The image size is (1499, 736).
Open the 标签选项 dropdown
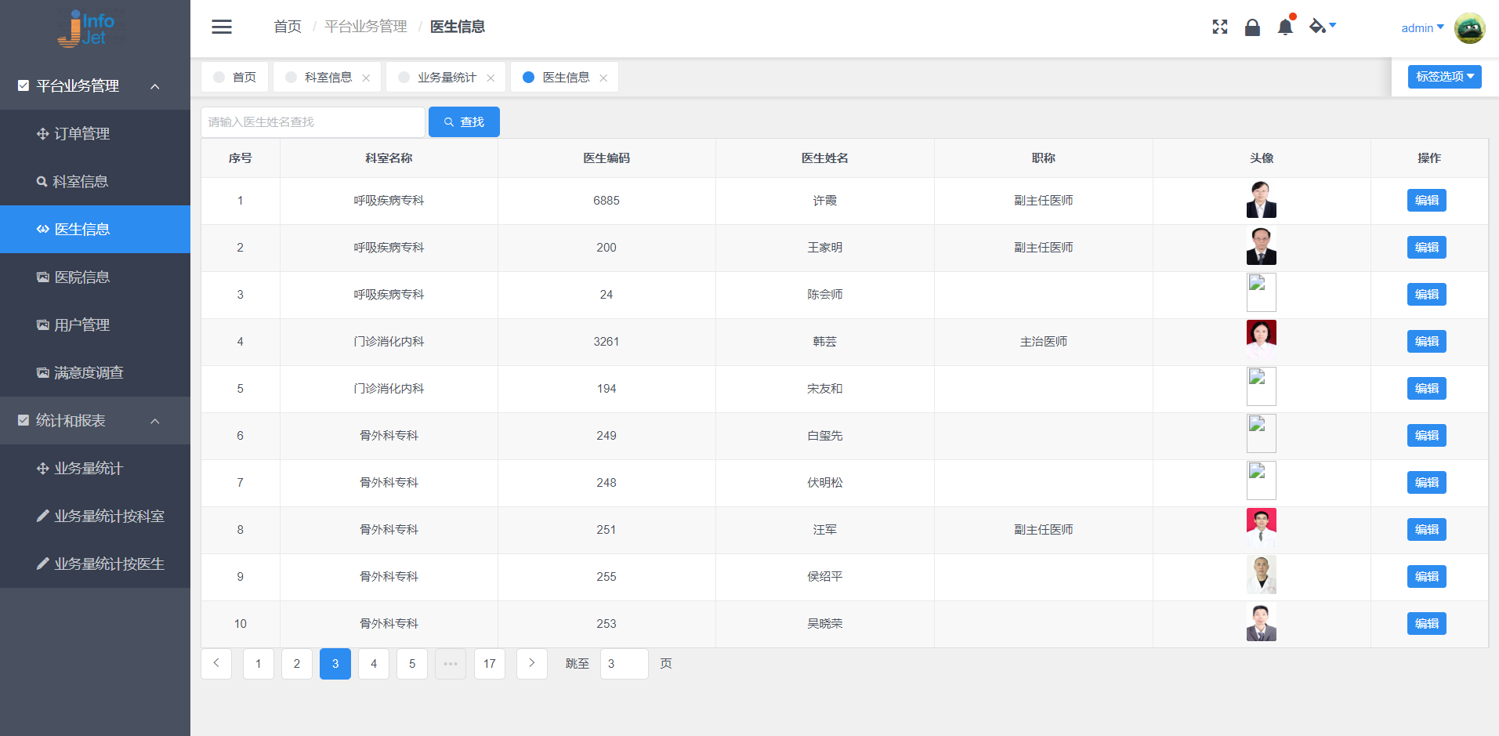(1444, 77)
